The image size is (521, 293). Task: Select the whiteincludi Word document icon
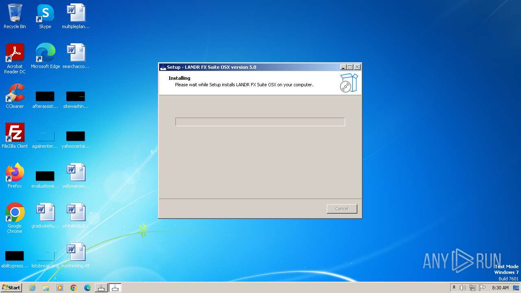click(x=76, y=216)
